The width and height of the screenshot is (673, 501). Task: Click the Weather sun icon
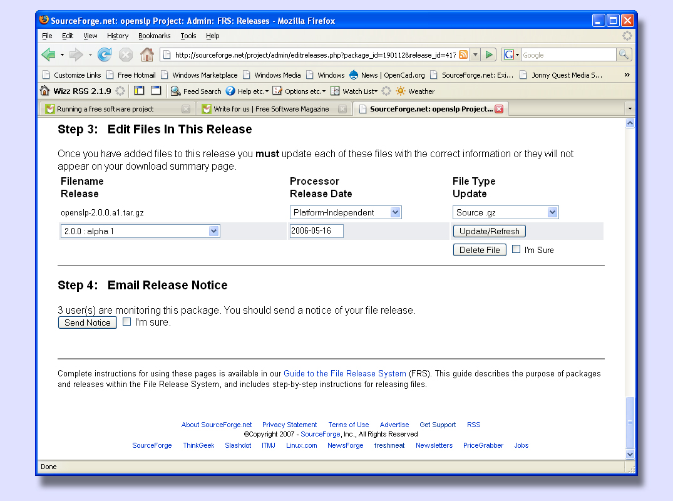[x=400, y=91]
